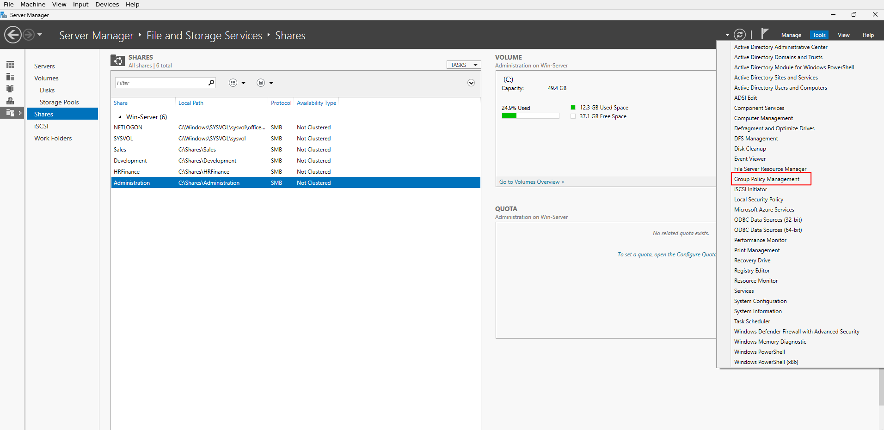Open the Manage menu
Image resolution: width=884 pixels, height=430 pixels.
791,35
